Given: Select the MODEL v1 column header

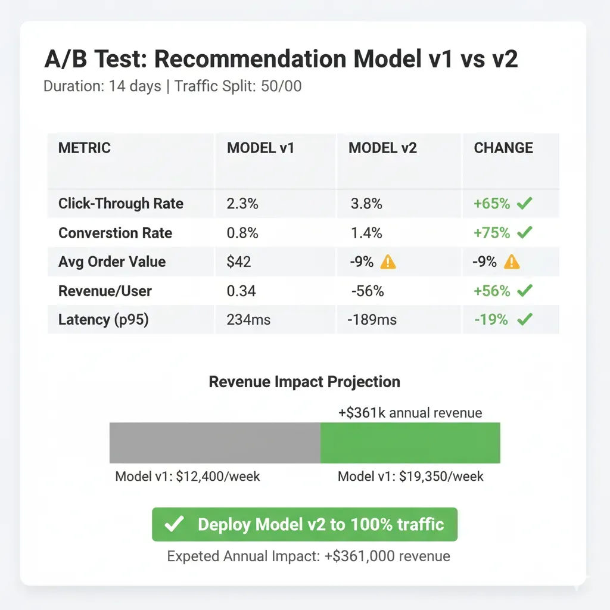Looking at the screenshot, I should click(x=260, y=148).
